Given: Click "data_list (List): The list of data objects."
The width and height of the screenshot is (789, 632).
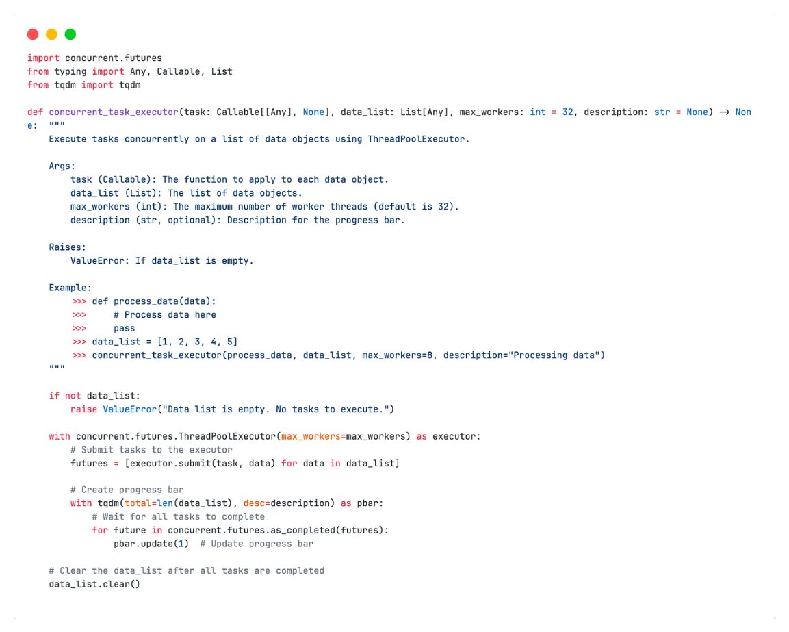Looking at the screenshot, I should [x=186, y=193].
